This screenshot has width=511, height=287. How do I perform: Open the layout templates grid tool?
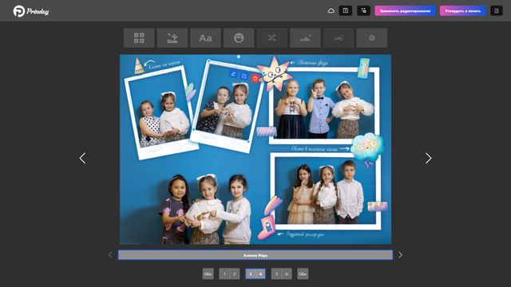coord(139,38)
